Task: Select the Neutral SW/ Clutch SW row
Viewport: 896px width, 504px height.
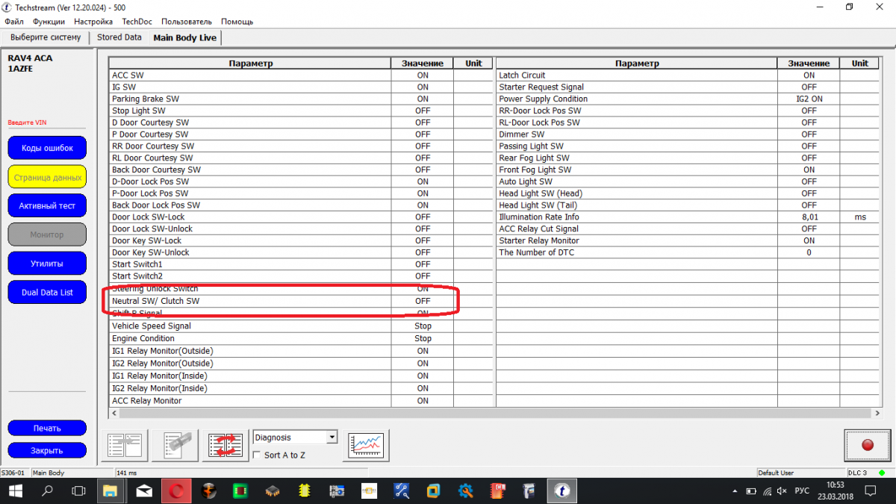Action: [302, 301]
